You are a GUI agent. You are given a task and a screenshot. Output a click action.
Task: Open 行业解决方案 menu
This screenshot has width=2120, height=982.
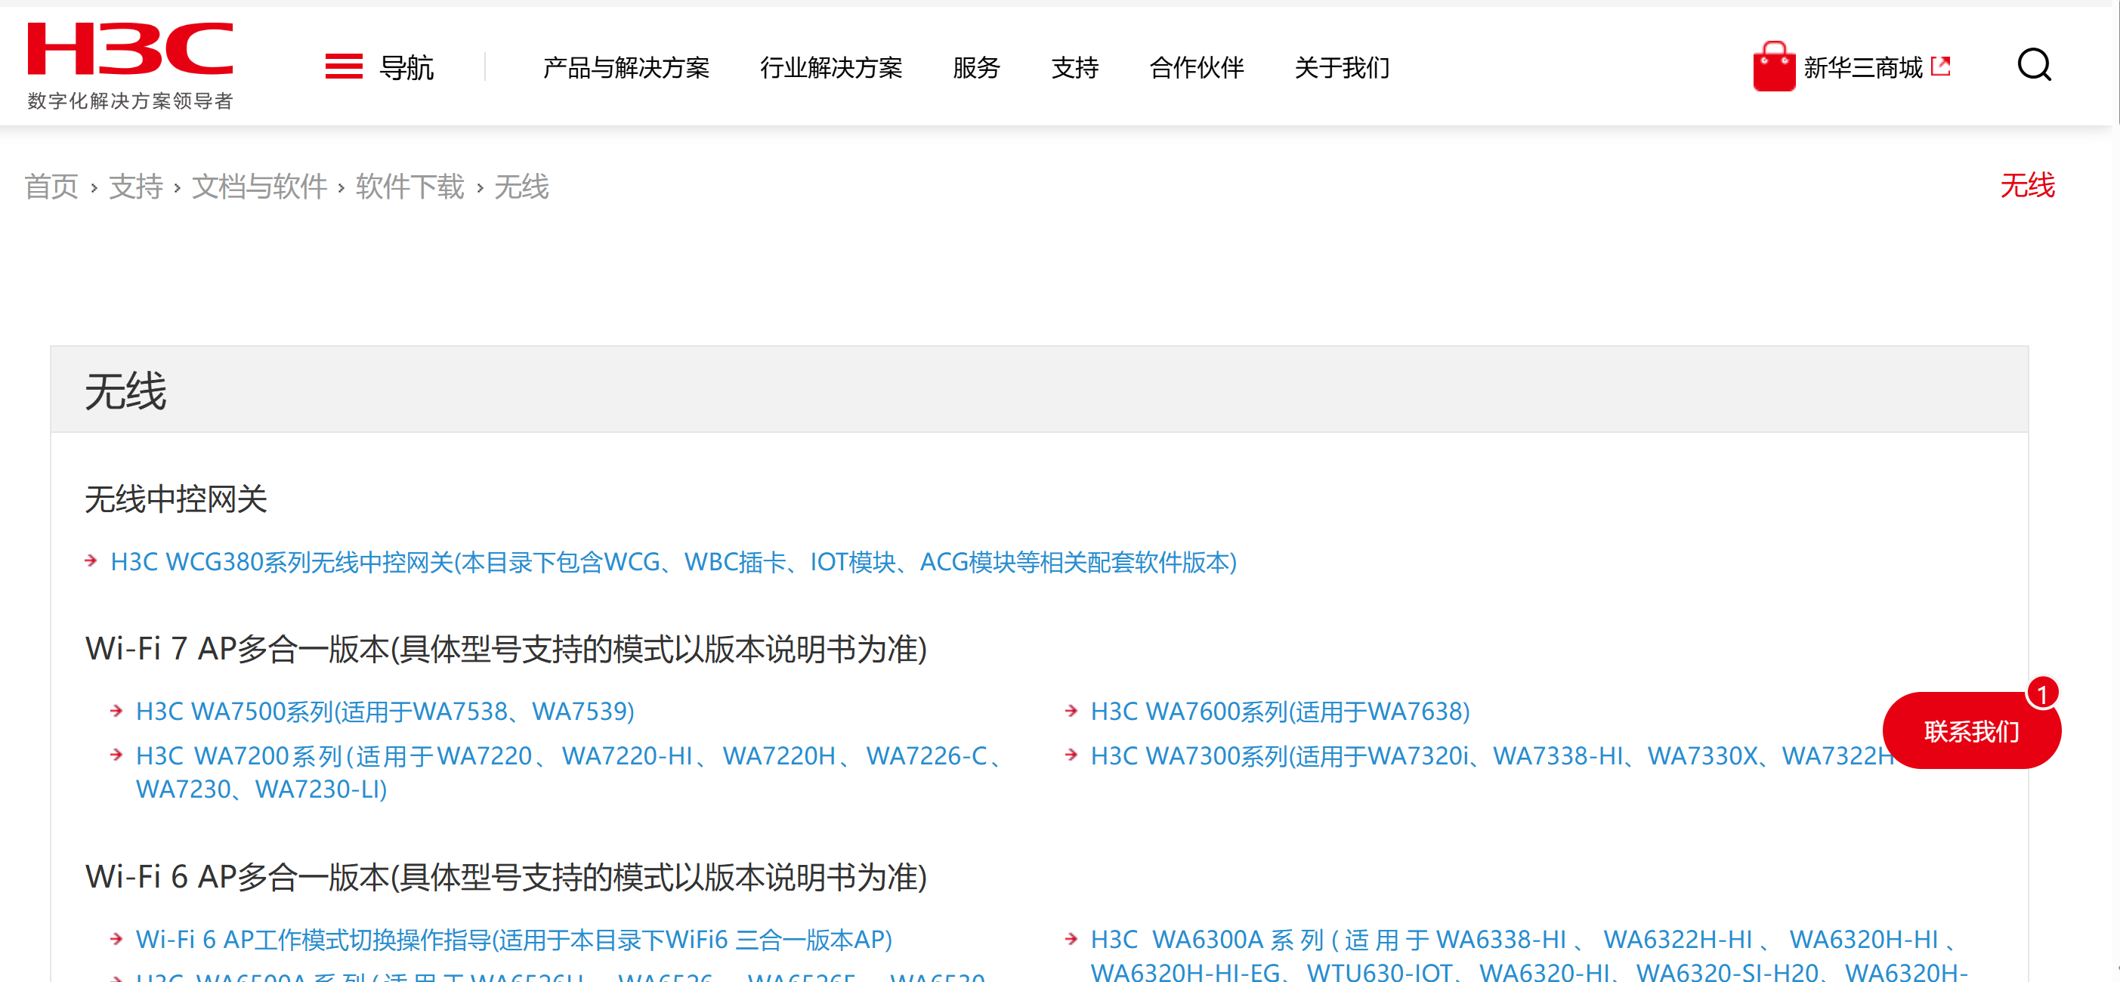[830, 67]
